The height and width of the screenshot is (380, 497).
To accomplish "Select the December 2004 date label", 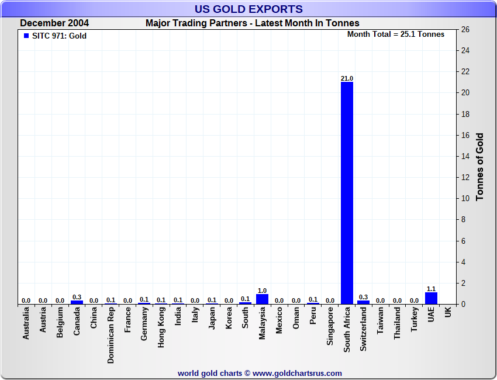I will [54, 23].
